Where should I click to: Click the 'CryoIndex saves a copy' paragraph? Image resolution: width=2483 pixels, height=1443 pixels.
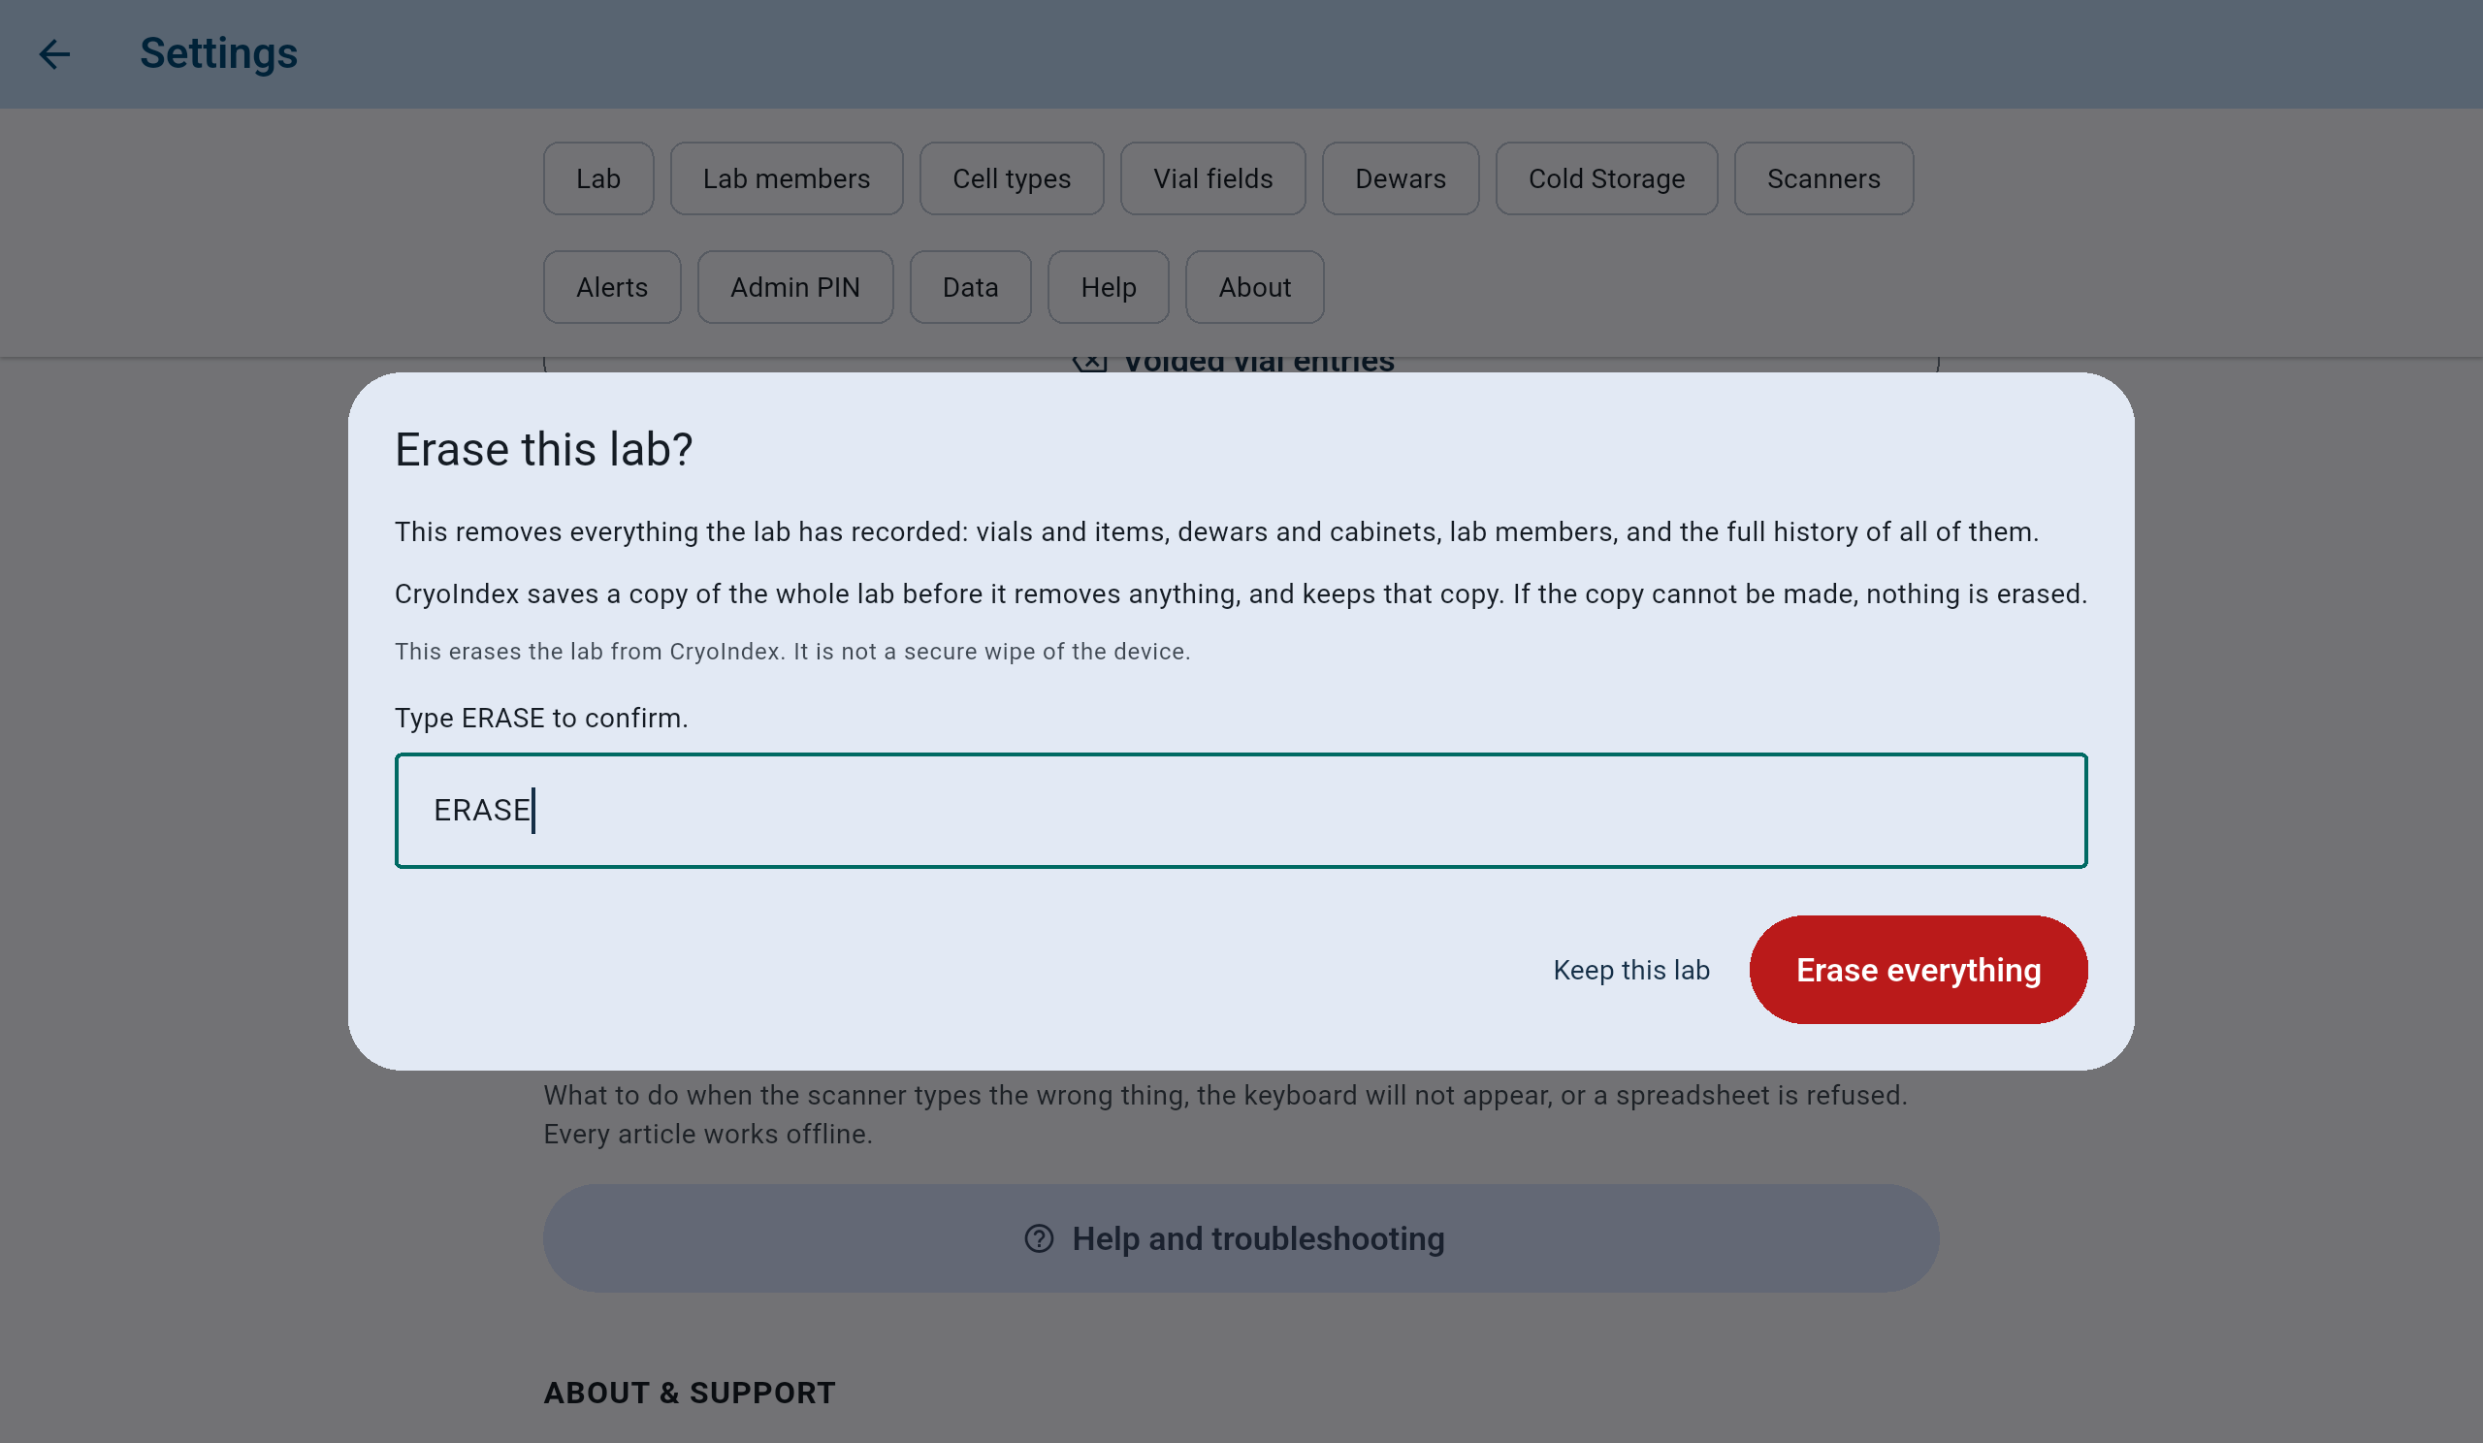coord(1241,593)
